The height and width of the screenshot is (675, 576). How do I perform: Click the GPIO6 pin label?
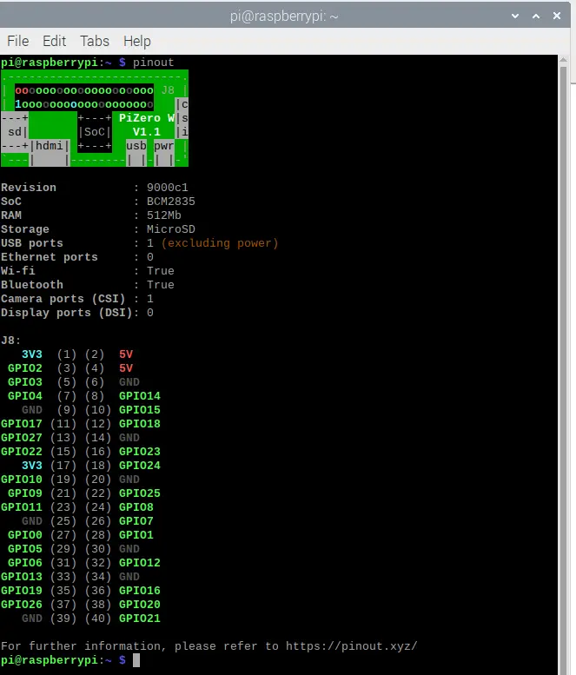tap(25, 563)
